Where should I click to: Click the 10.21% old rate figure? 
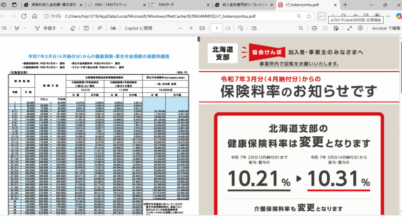pyautogui.click(x=259, y=178)
